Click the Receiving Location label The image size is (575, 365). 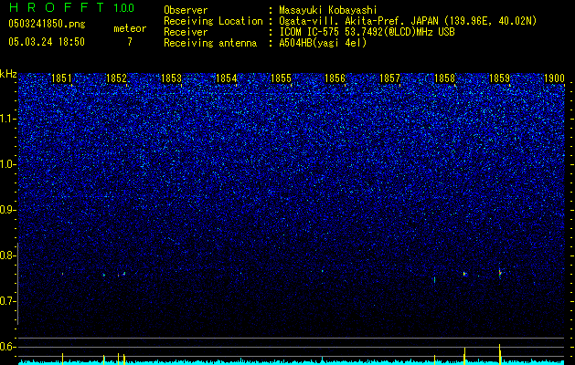click(213, 21)
